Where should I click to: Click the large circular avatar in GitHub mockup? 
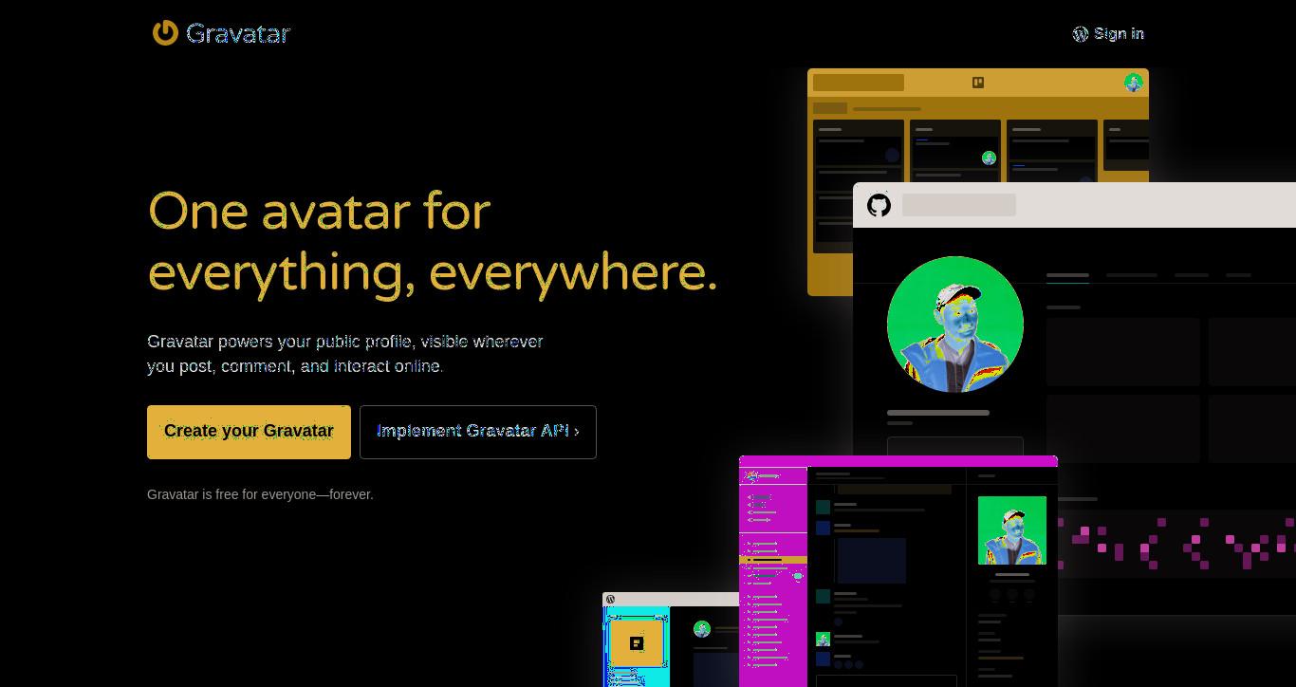tap(955, 325)
